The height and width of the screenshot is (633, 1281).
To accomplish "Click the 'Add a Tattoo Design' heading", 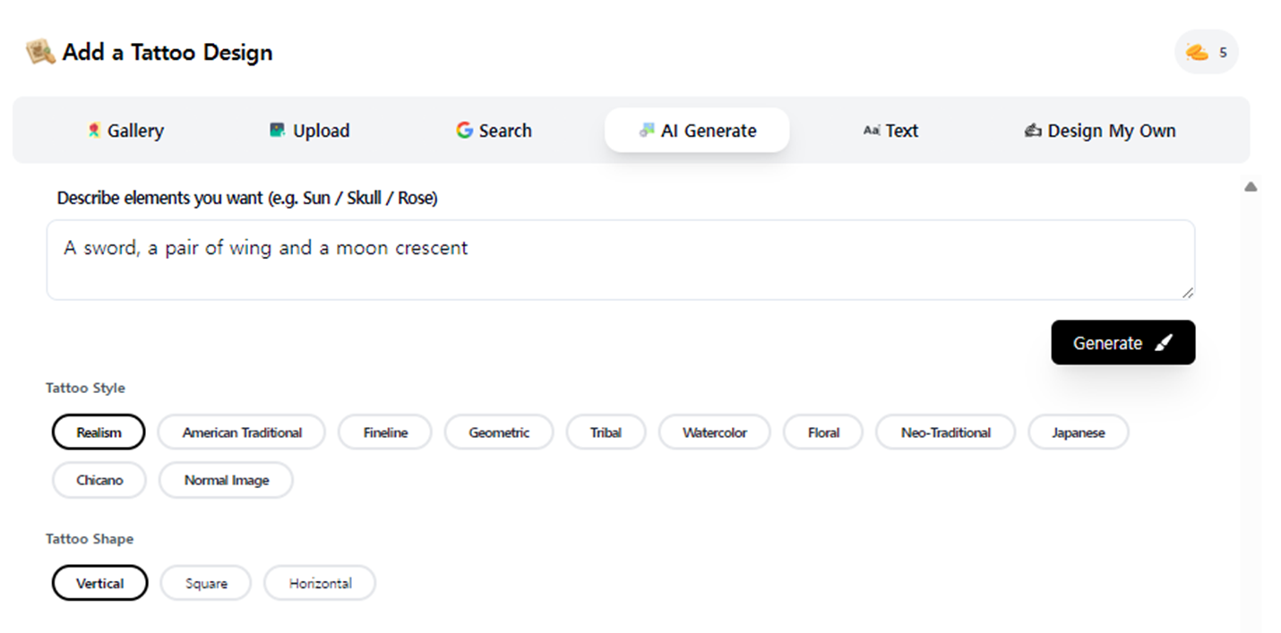I will coord(168,52).
